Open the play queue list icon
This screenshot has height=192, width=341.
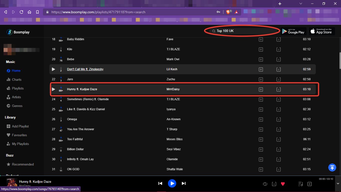301,184
